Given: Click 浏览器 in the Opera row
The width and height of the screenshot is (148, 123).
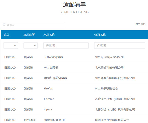Looking at the screenshot, I should (x=28, y=110).
